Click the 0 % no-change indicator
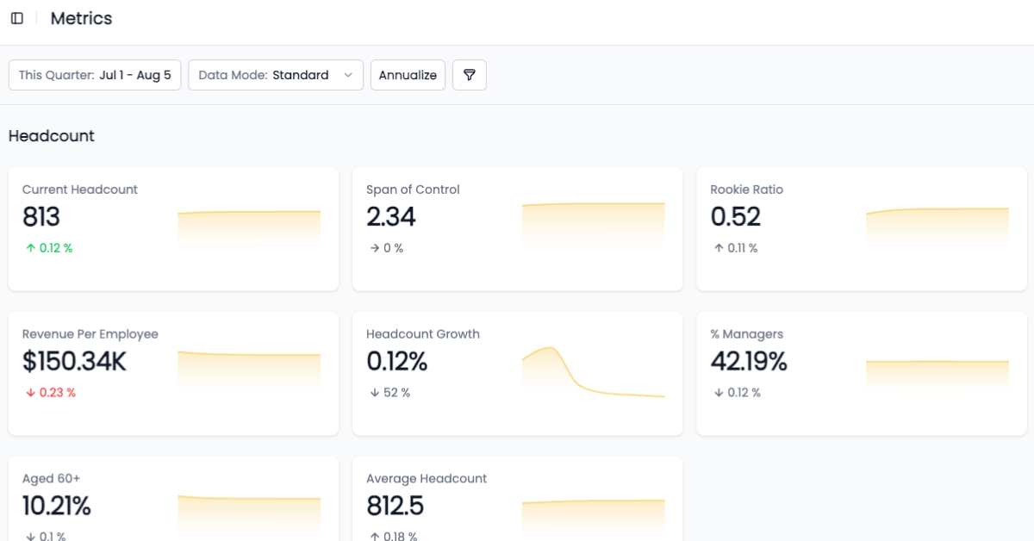The width and height of the screenshot is (1034, 541). click(387, 248)
